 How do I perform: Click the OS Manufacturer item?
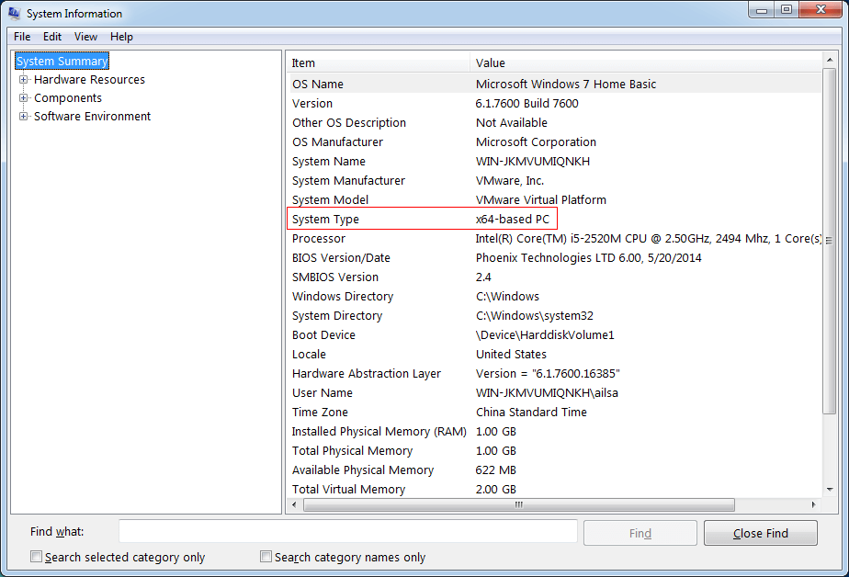click(x=337, y=142)
